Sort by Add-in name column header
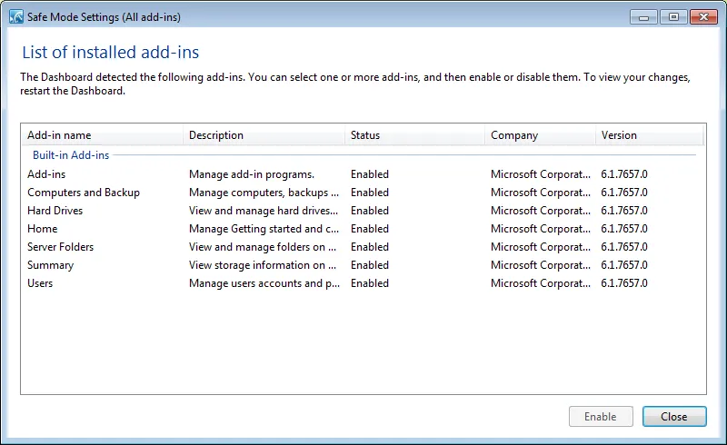Screen dimensions: 727x445 tap(103, 135)
